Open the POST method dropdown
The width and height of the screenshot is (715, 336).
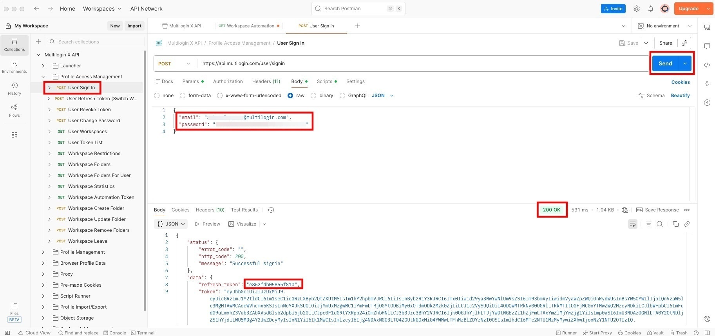tap(174, 63)
